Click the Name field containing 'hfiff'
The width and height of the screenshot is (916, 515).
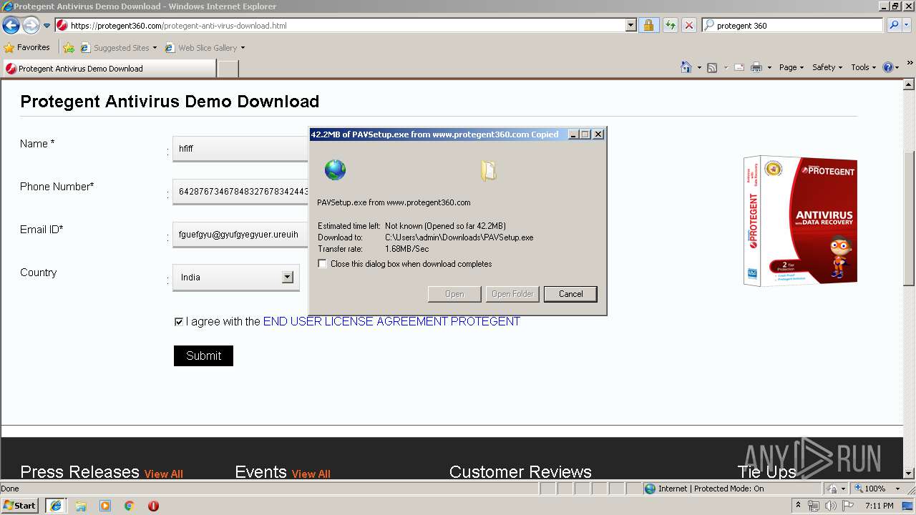(240, 149)
